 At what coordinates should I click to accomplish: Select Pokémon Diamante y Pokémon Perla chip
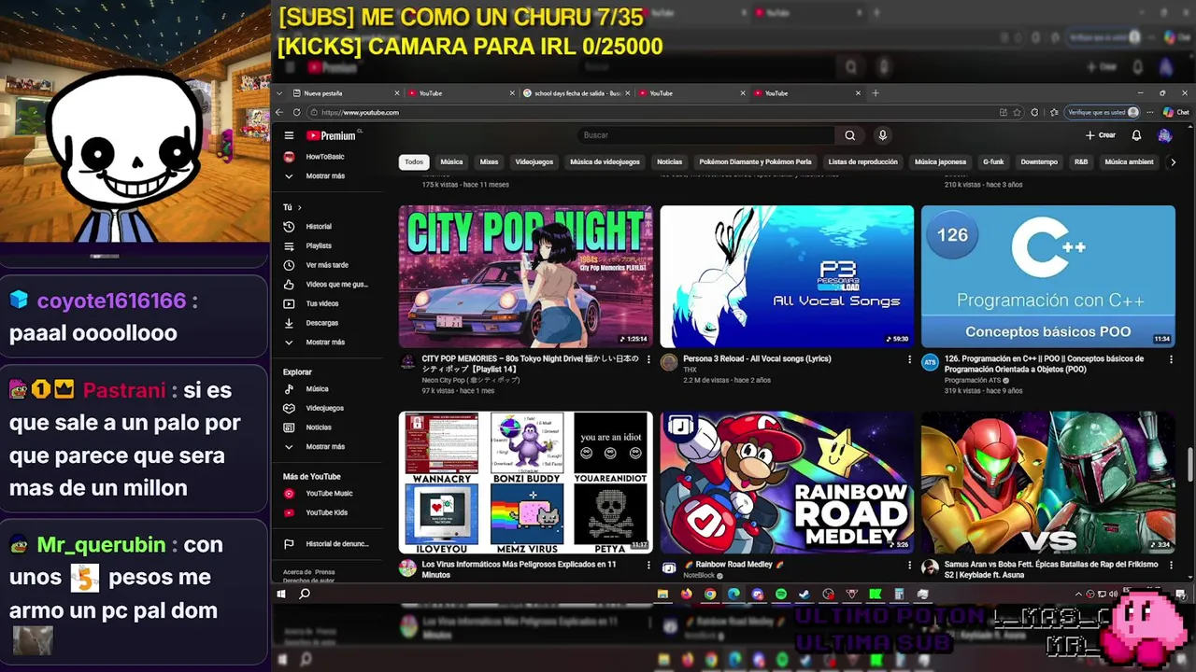click(x=755, y=161)
